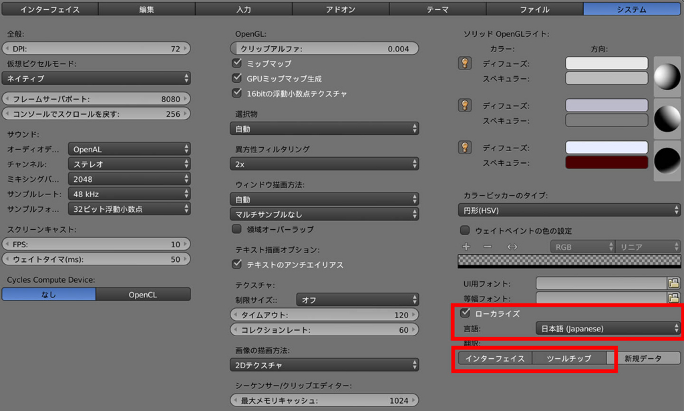Enable ウェイトペイントの色の設定 checkbox
This screenshot has width=684, height=411.
coord(465,231)
